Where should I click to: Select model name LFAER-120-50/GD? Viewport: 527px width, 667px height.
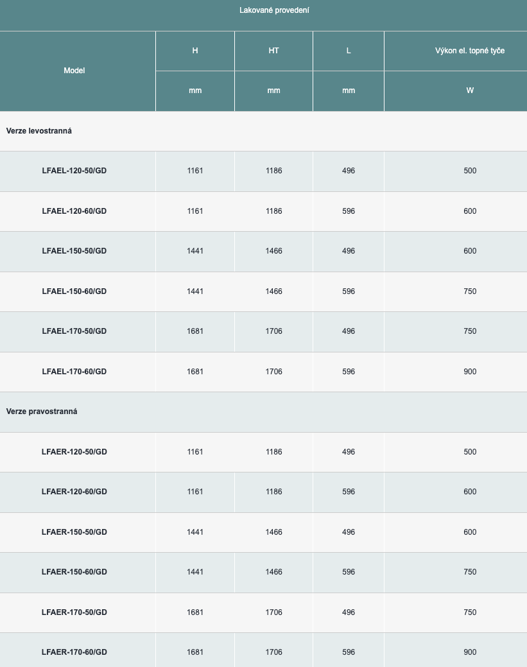(x=74, y=452)
